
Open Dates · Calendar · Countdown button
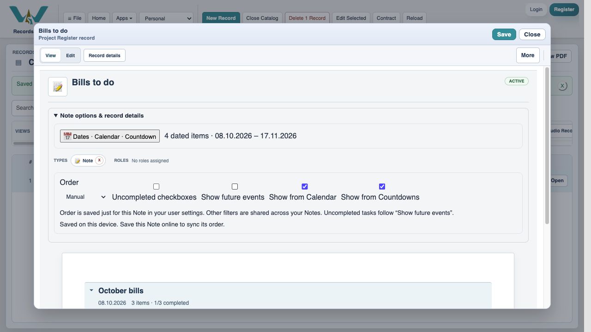pyautogui.click(x=110, y=136)
